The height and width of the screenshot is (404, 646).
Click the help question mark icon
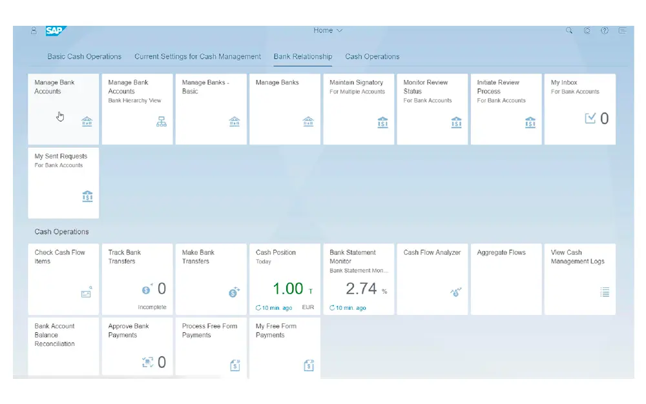[605, 30]
